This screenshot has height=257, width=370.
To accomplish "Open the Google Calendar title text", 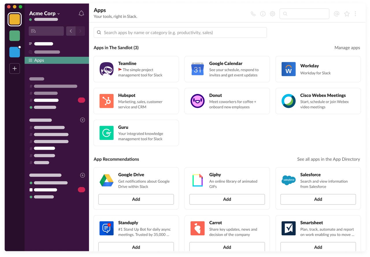I will [x=226, y=64].
